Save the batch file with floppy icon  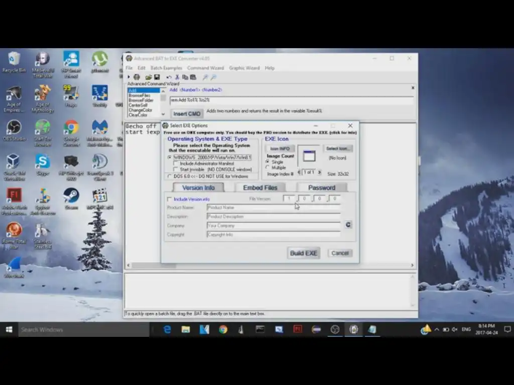pyautogui.click(x=157, y=77)
